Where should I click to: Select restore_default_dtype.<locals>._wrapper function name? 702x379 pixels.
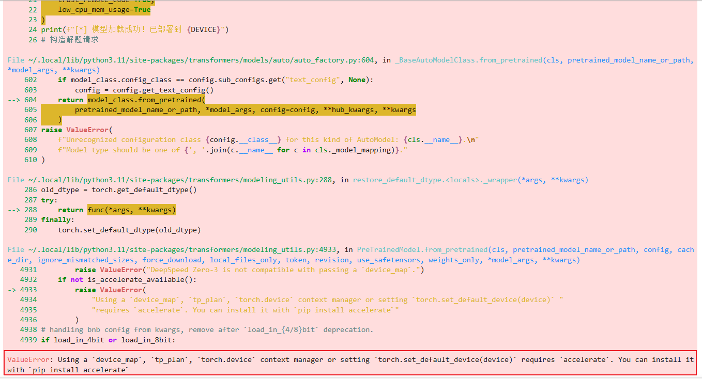434,180
